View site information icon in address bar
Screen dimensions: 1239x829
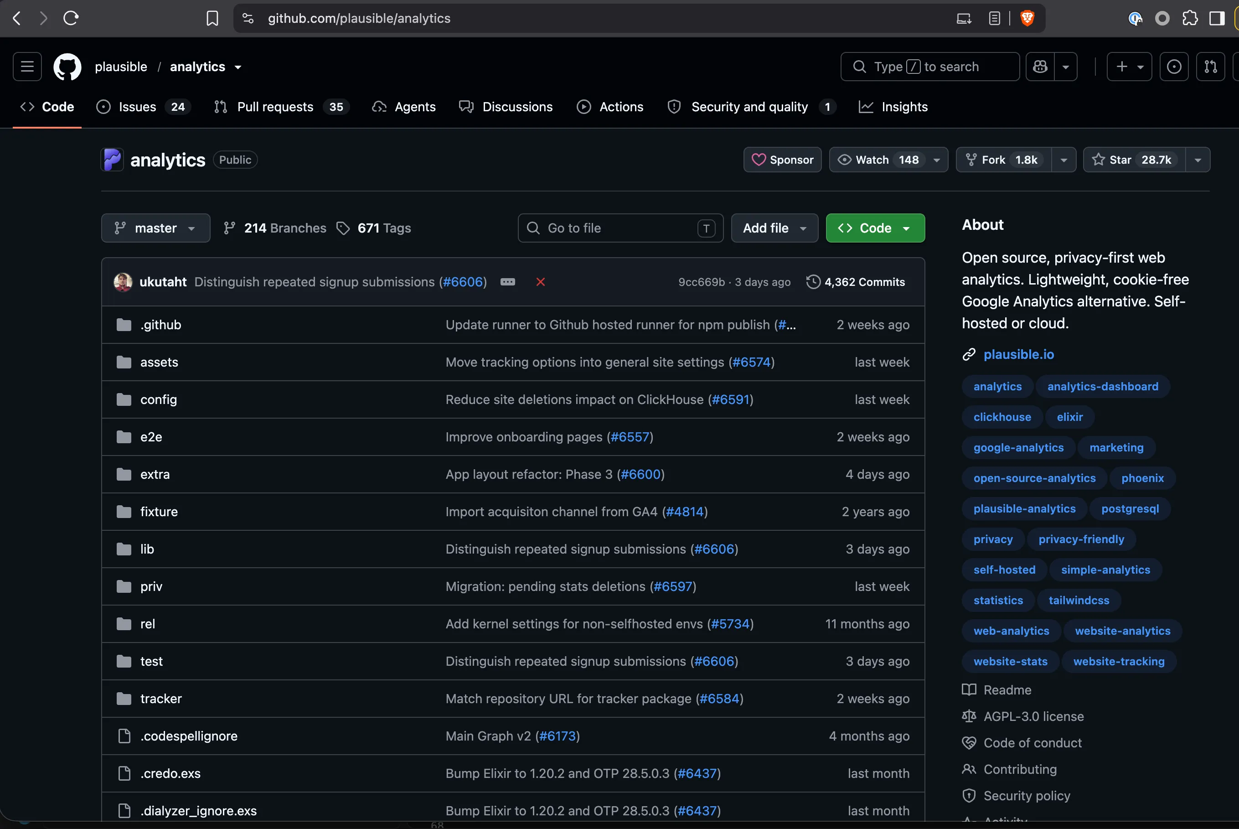click(248, 19)
